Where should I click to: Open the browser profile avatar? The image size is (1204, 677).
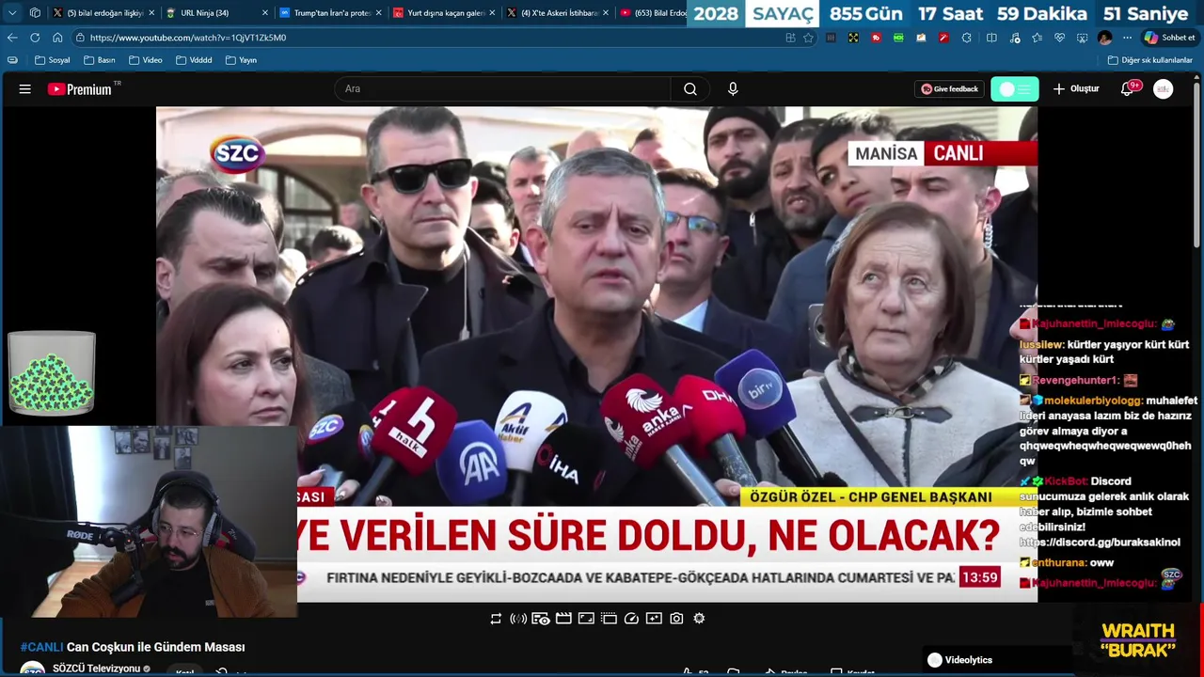pyautogui.click(x=1104, y=38)
